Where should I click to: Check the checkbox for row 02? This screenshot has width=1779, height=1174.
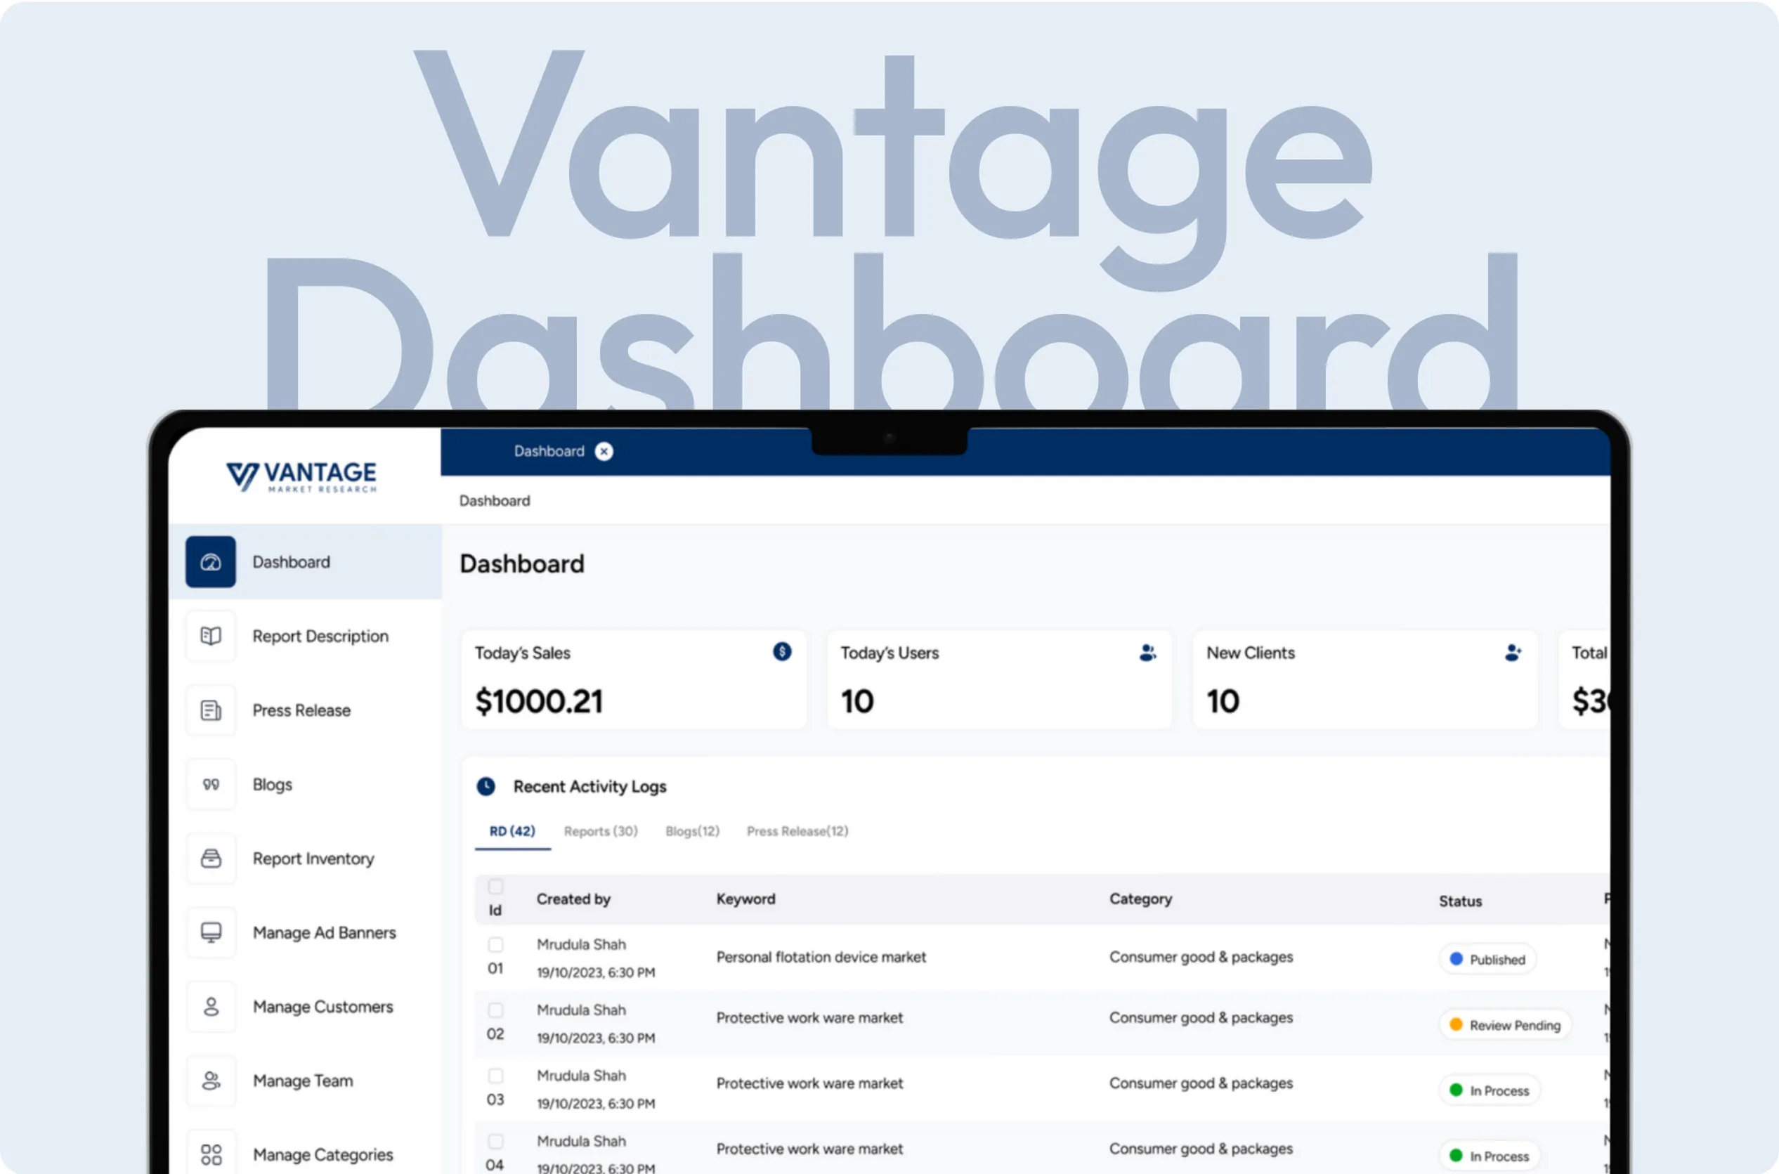495,1010
